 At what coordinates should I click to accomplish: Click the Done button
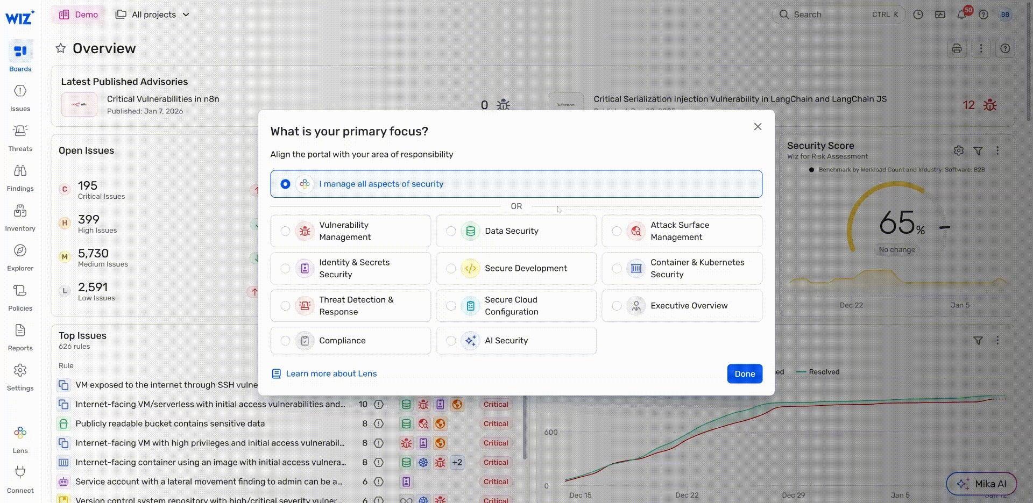click(x=745, y=374)
